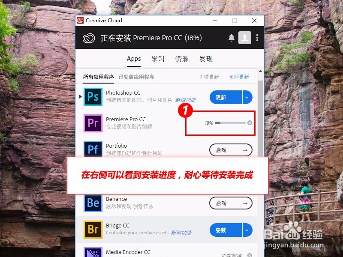
Task: Launch Portfolio with the 启动 button
Action: (231, 150)
